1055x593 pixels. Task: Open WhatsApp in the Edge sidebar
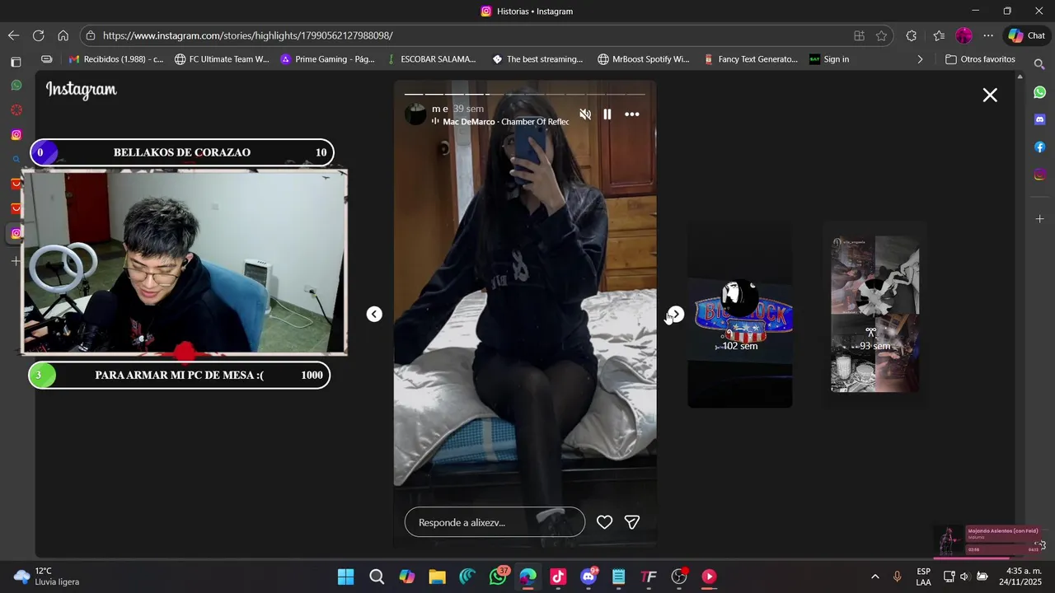point(1039,92)
